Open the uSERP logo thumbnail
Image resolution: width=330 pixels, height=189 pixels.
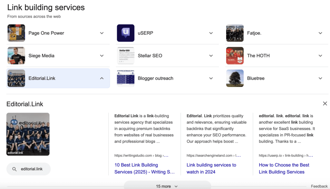coord(126,33)
